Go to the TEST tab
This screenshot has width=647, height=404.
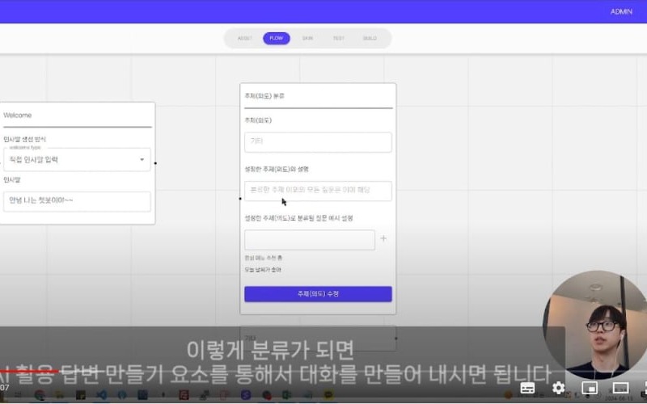click(x=338, y=38)
